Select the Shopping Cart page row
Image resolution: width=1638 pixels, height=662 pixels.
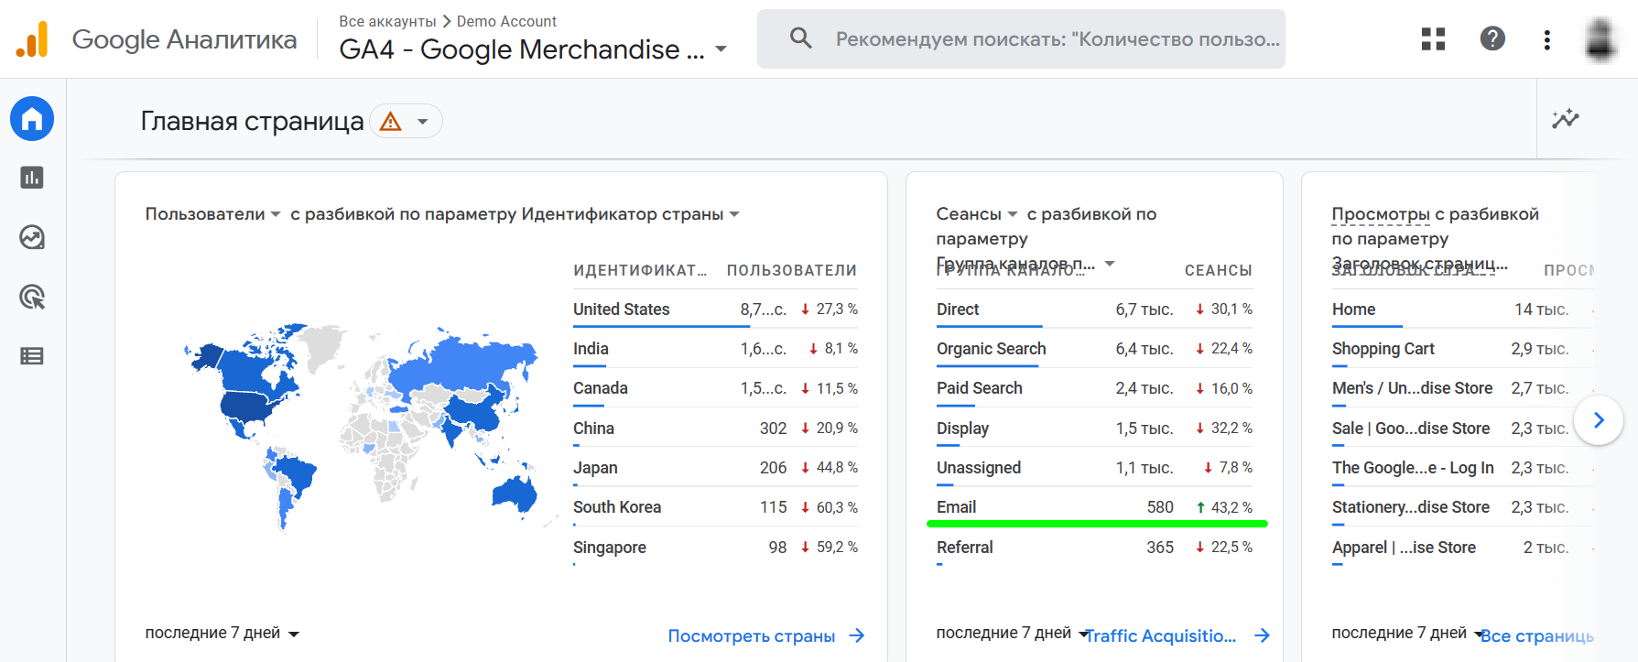pos(1462,349)
